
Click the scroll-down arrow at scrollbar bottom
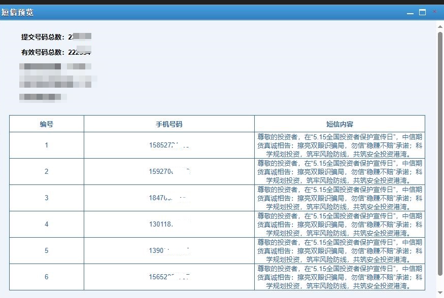(439, 292)
